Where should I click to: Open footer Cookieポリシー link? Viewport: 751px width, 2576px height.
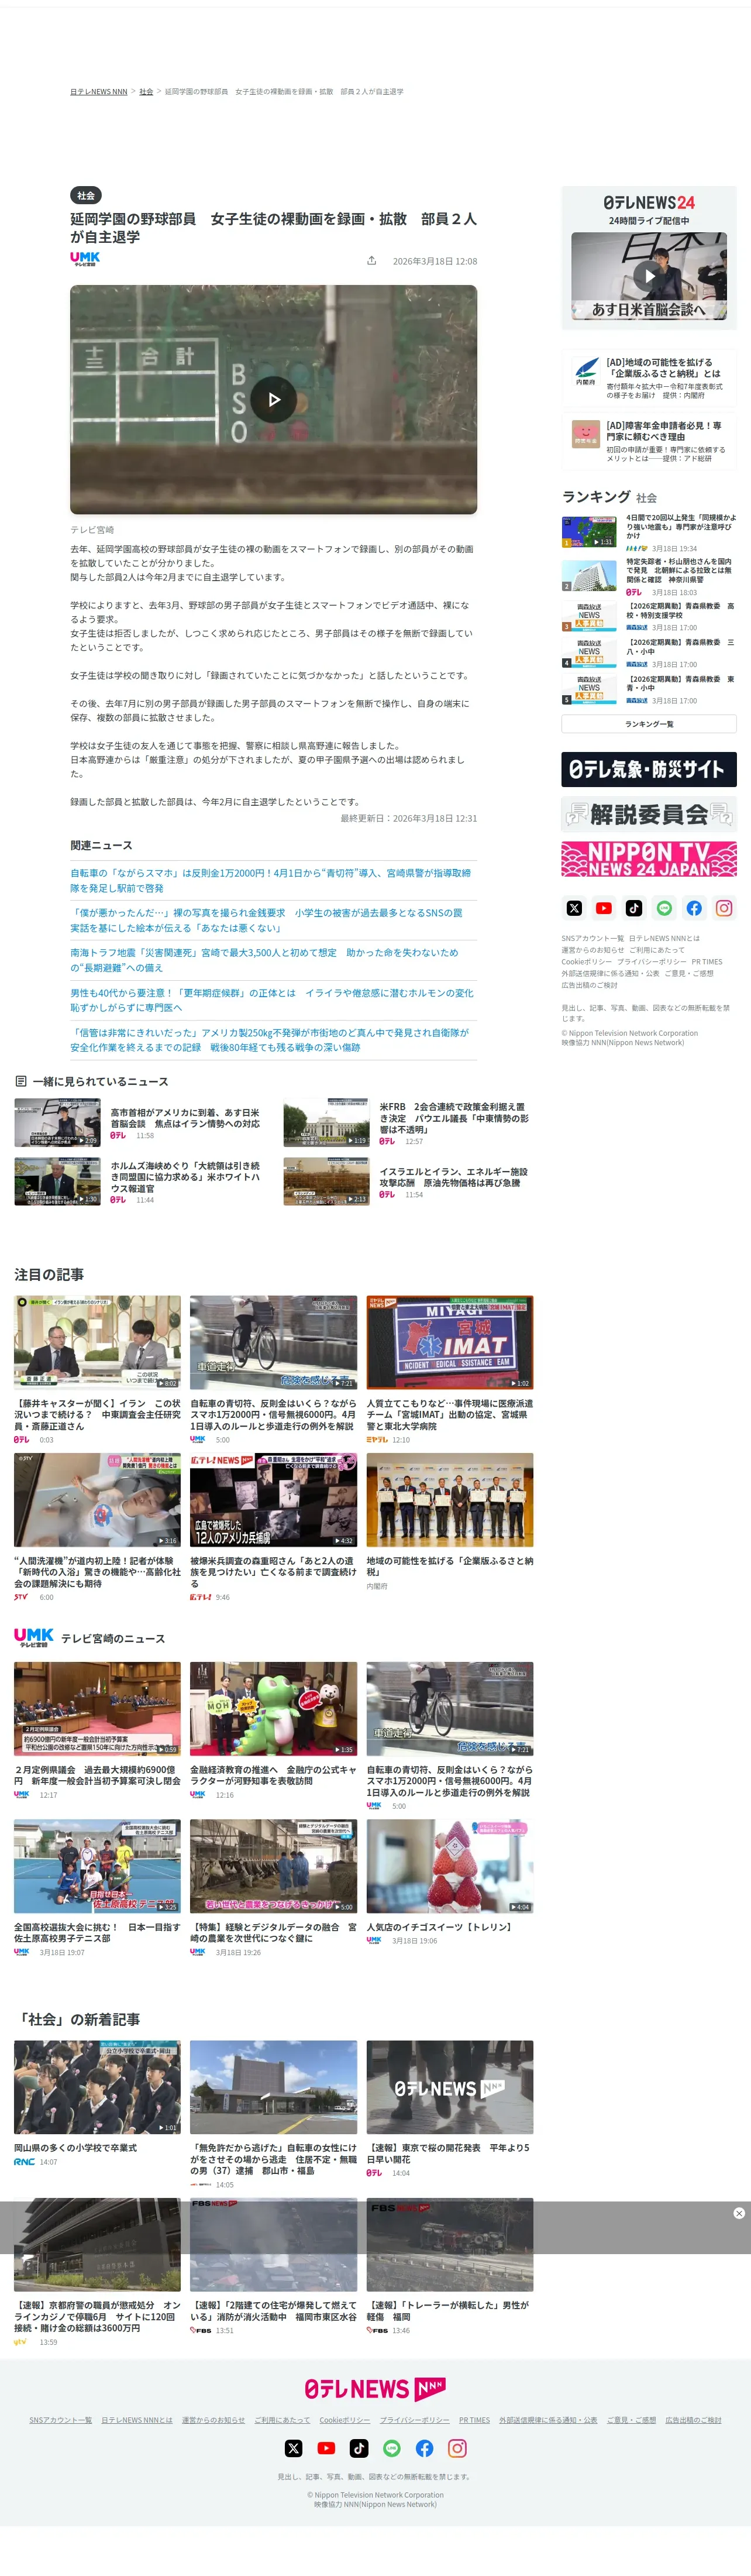coord(345,2420)
